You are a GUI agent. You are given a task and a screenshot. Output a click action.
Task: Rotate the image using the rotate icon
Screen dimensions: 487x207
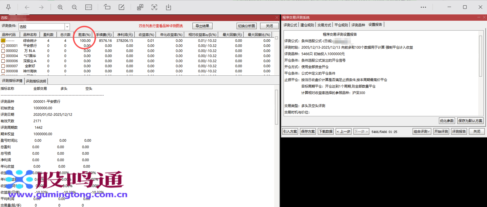[107, 7]
